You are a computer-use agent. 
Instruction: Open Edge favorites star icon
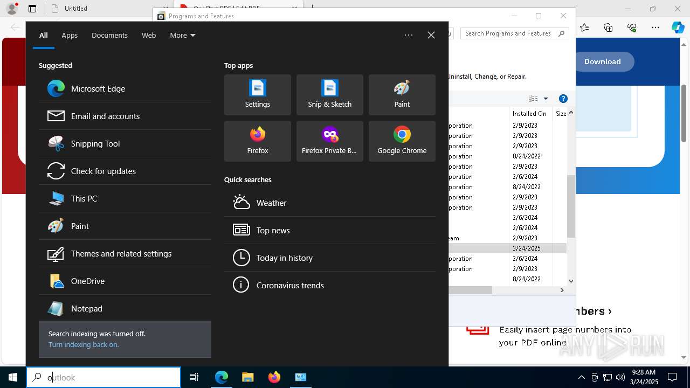tap(584, 27)
